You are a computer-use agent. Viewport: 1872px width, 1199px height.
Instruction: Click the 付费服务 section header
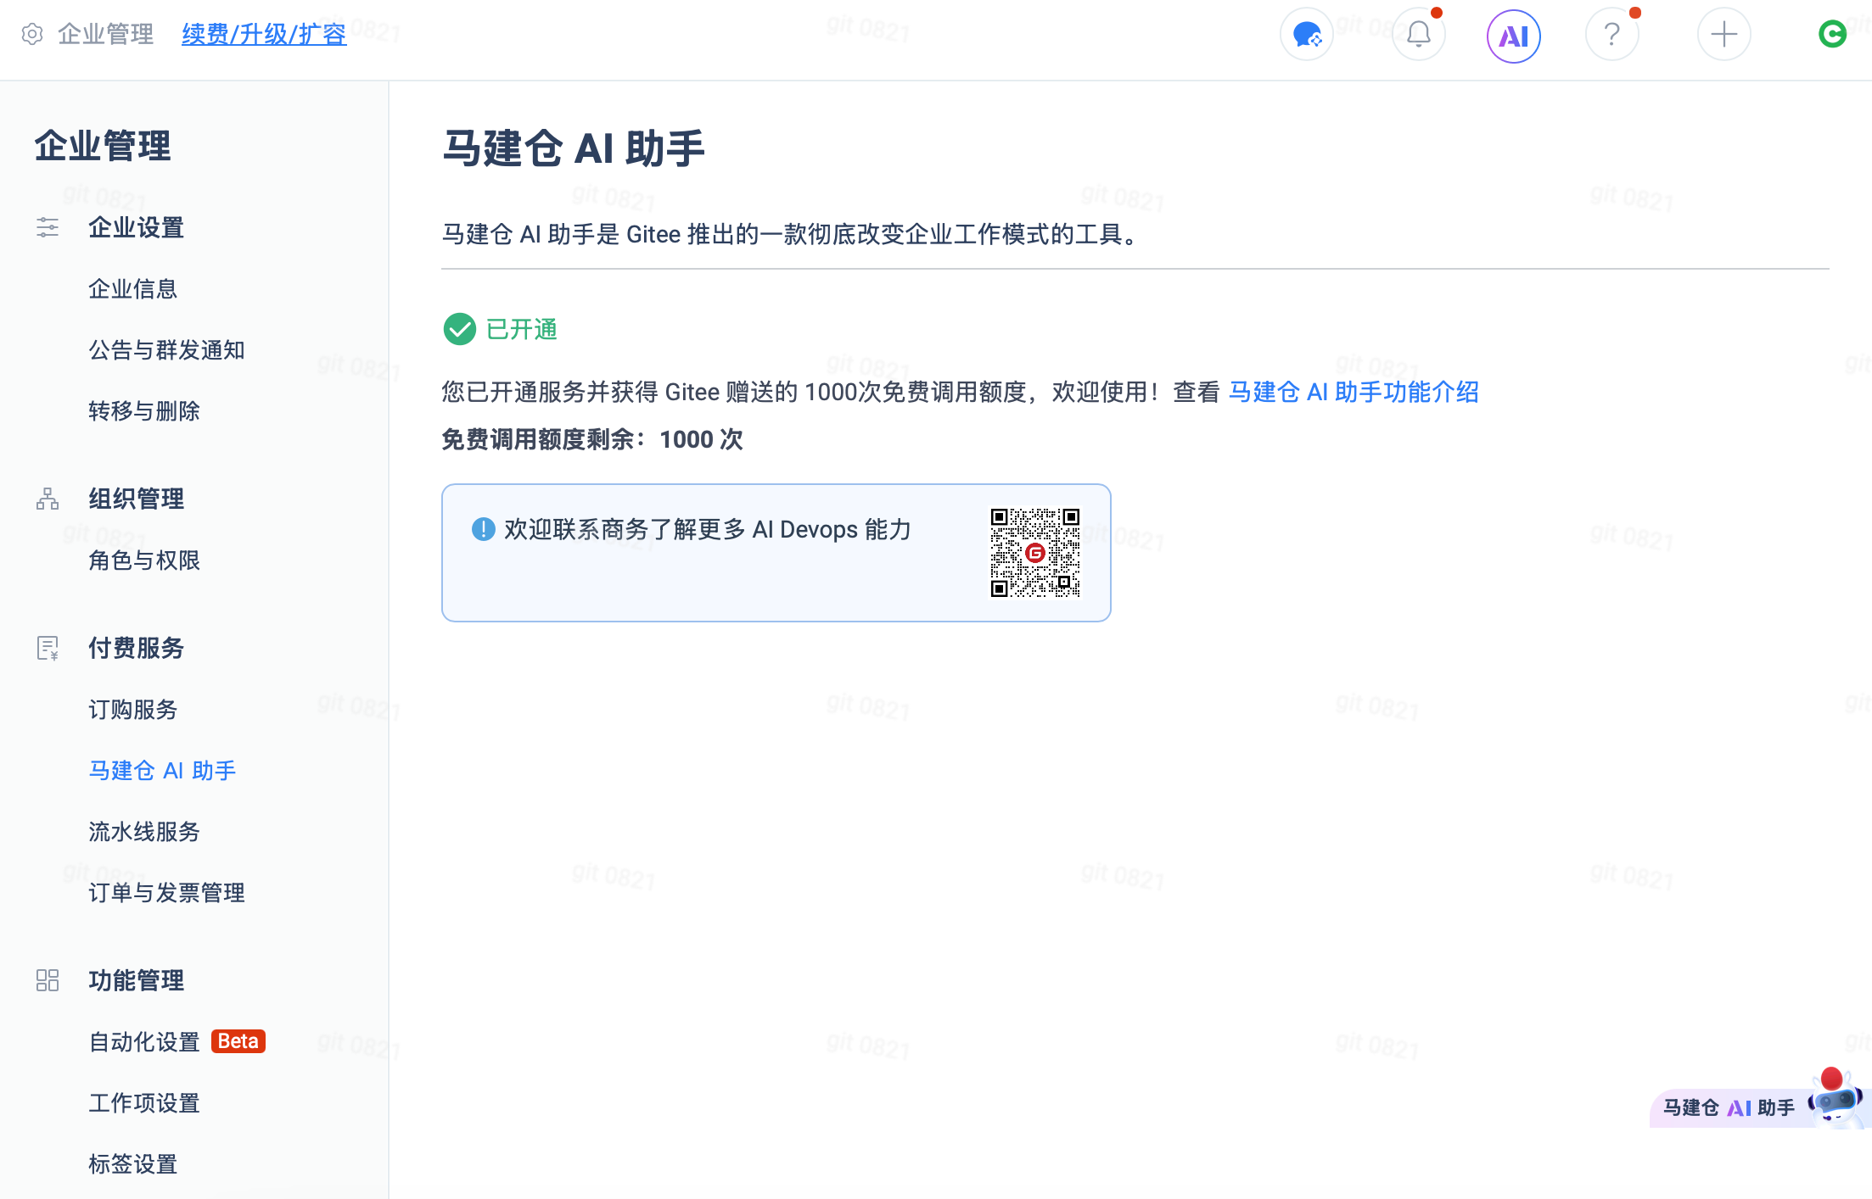137,648
